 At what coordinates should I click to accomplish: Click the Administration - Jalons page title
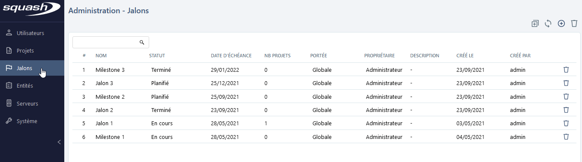coord(108,11)
